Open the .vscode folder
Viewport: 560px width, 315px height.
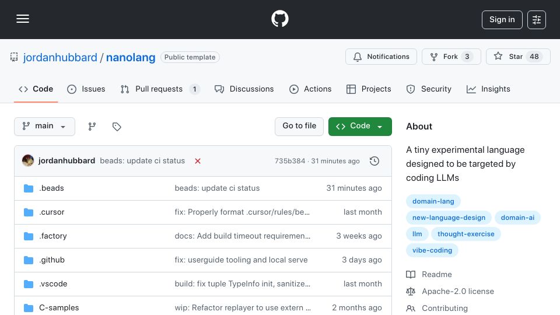coord(53,284)
